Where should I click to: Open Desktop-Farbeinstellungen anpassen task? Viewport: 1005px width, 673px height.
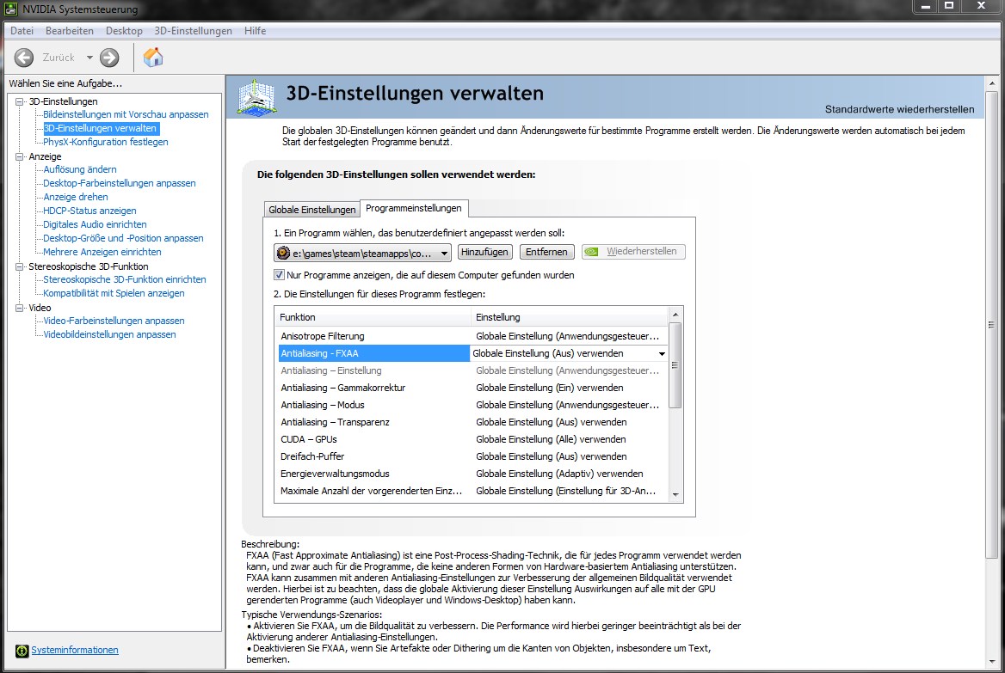tap(120, 183)
